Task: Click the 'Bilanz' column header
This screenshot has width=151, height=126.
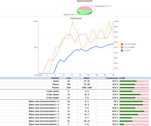Action: coord(87,78)
